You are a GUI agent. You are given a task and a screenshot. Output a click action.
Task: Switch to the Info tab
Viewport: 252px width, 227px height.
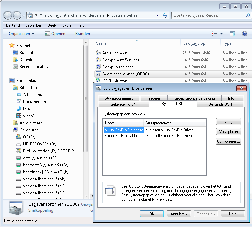click(233, 98)
